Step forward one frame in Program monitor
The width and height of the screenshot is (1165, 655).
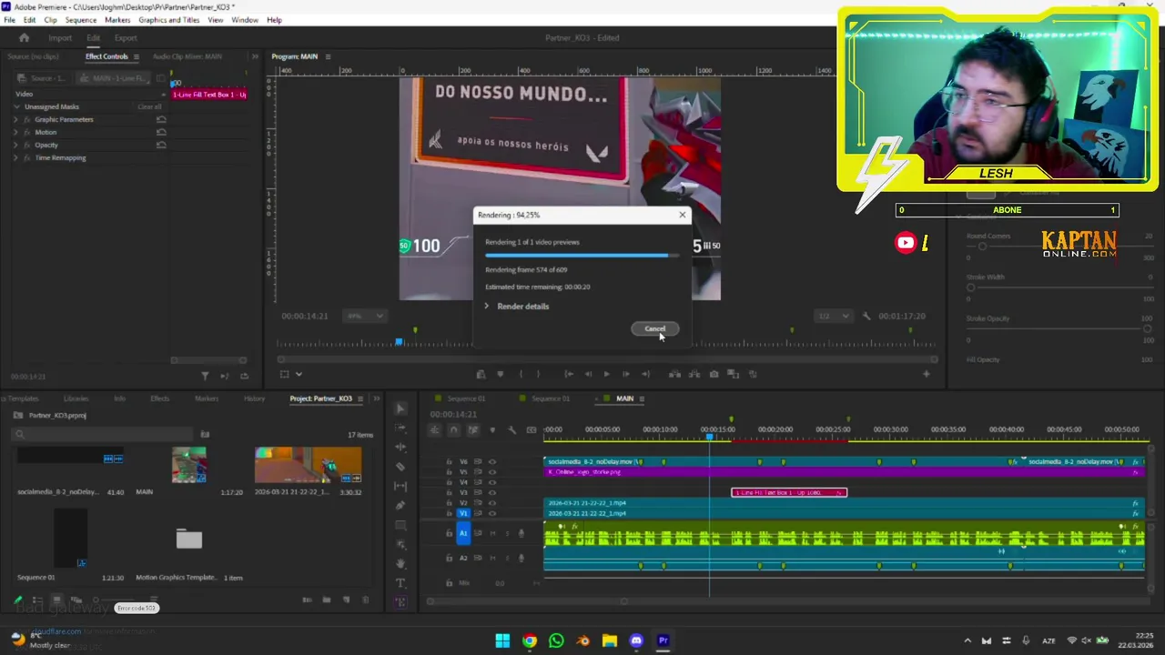click(x=625, y=374)
